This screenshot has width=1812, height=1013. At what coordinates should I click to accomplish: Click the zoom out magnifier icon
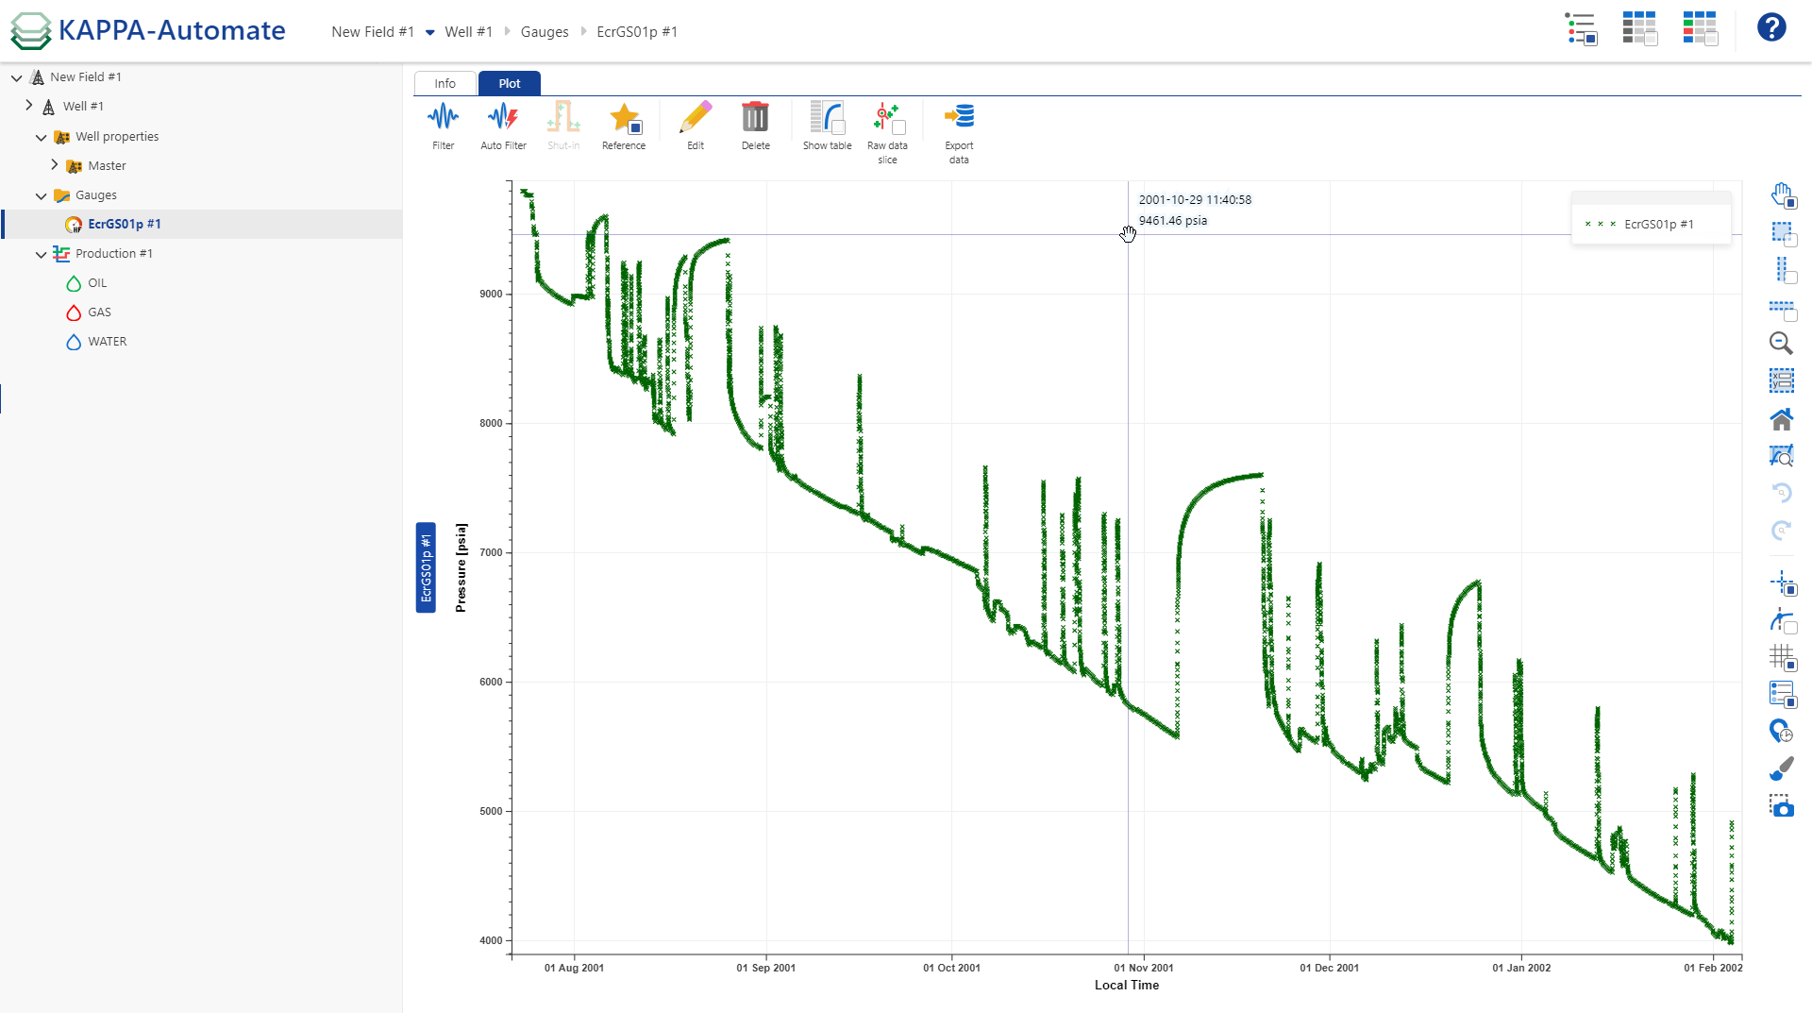[1781, 344]
